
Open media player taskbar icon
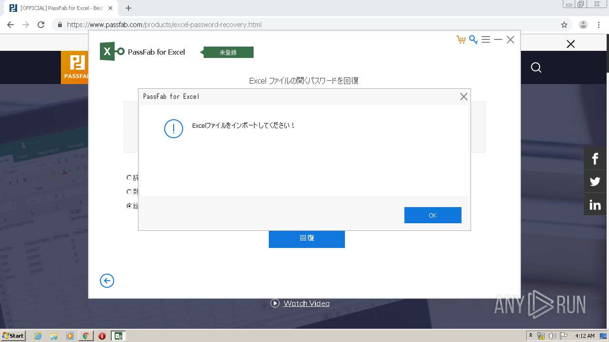point(70,336)
